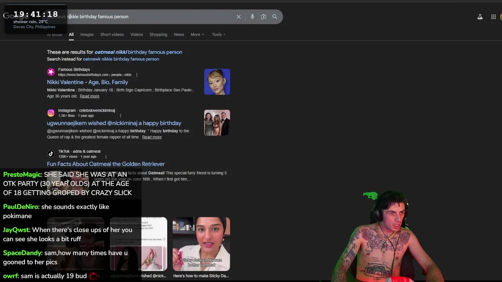Open the News tab
This screenshot has height=282, width=502.
coord(179,34)
